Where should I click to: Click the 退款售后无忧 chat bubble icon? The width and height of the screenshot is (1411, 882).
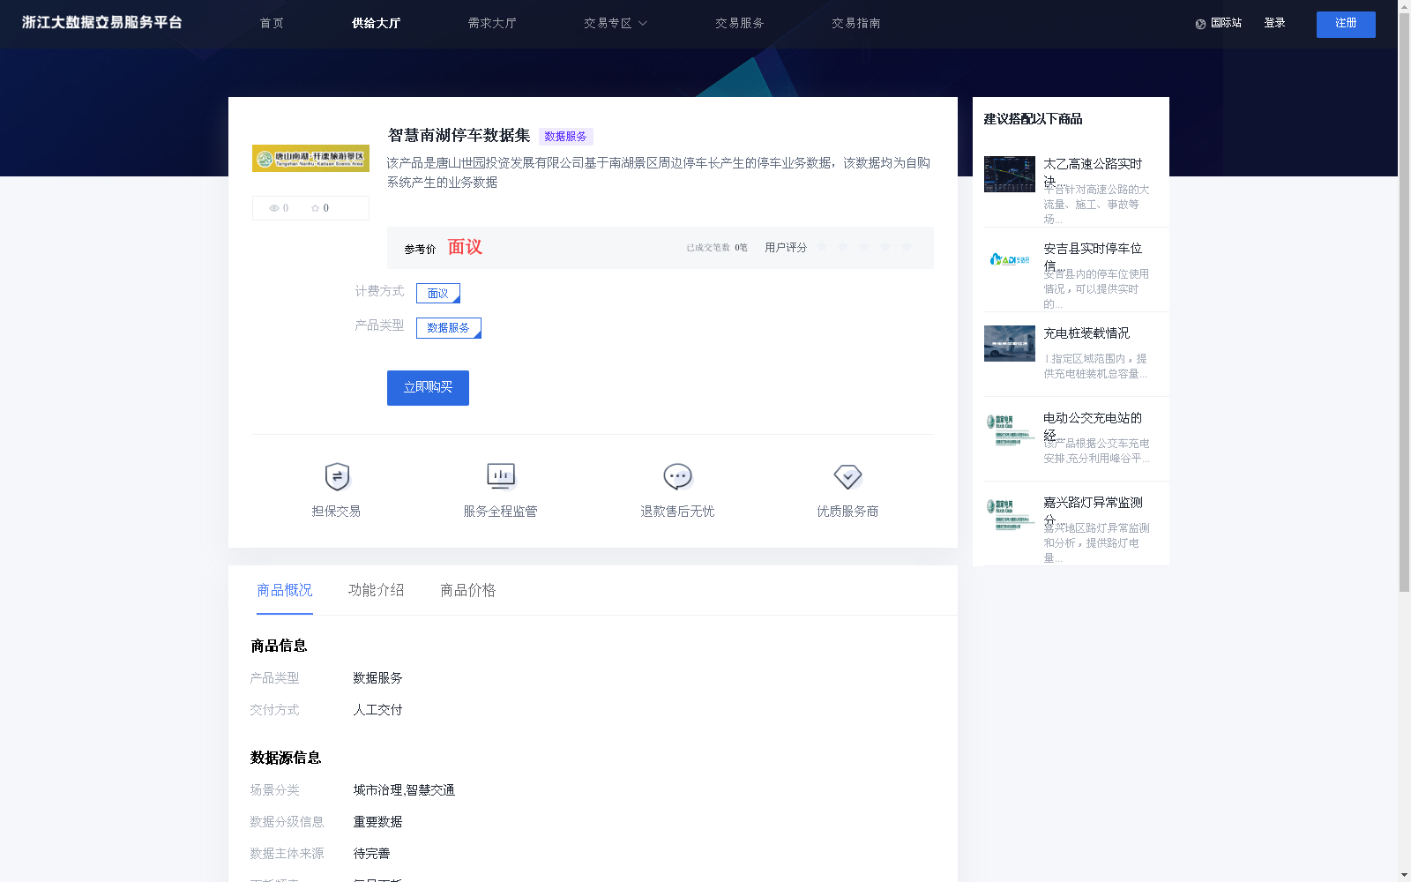(677, 477)
